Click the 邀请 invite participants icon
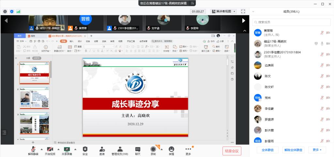334x157 pixels. [x=102, y=149]
